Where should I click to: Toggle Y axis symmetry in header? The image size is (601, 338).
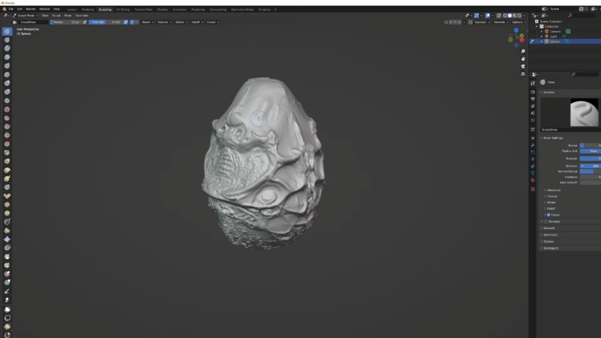pyautogui.click(x=455, y=22)
